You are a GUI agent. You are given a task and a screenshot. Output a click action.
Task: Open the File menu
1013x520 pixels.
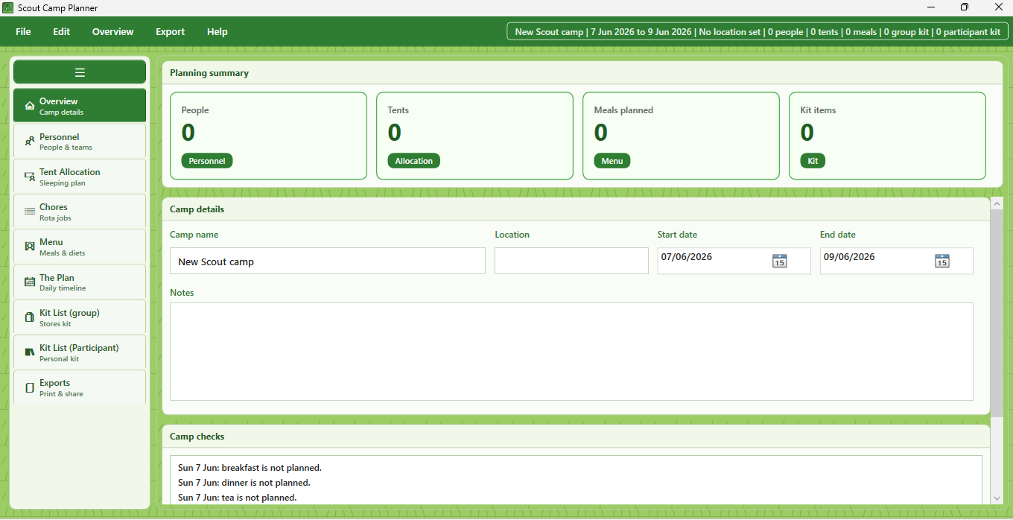tap(23, 31)
